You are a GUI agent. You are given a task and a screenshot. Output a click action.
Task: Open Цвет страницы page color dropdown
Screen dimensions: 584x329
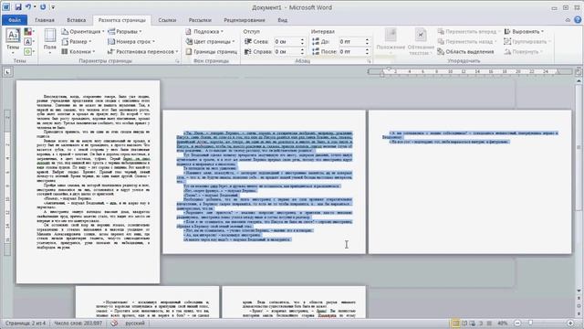point(210,42)
